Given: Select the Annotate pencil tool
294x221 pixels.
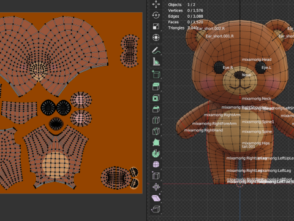Looking at the screenshot, I should click(156, 50).
